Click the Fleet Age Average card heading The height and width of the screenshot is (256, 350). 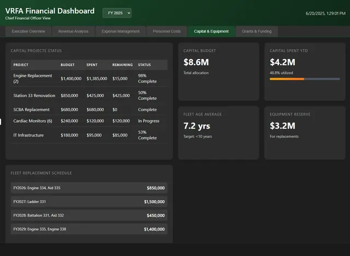coord(202,114)
